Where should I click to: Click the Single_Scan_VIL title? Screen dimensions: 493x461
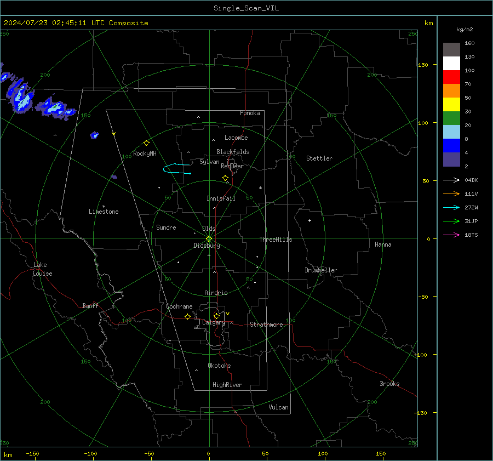tap(246, 8)
